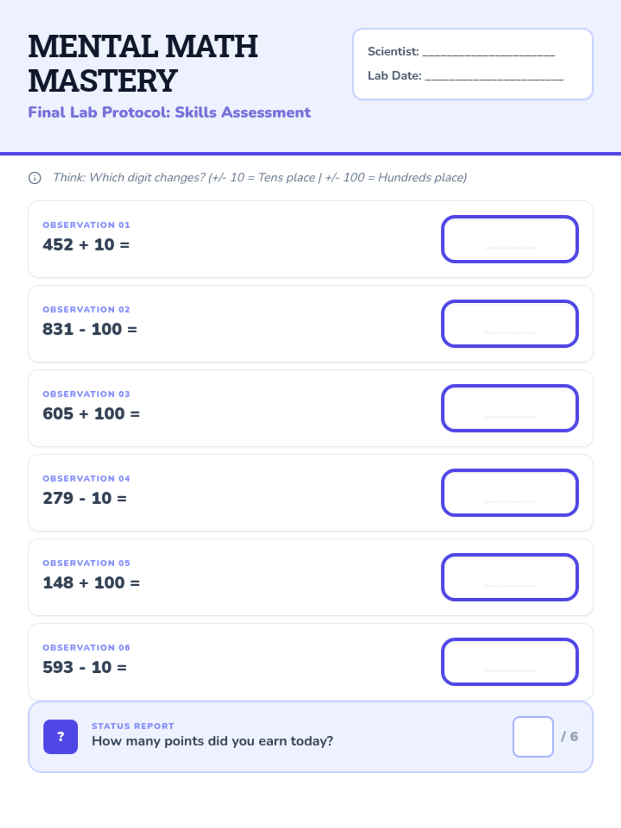Viewport: 621px width, 828px height.
Task: Click the purple question mark icon
Action: 61,736
